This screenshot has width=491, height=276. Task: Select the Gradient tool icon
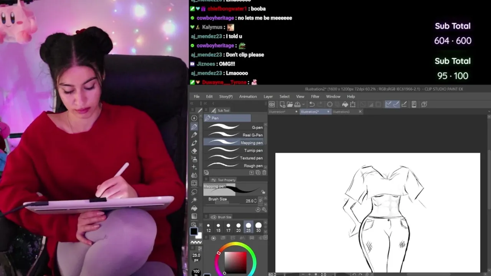point(194,216)
